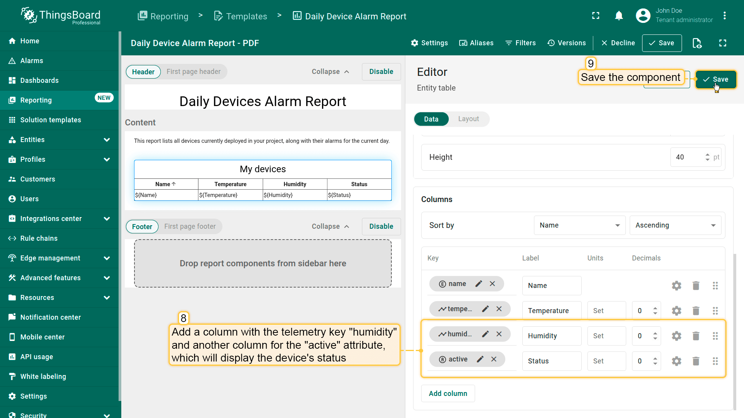This screenshot has height=418, width=744.
Task: Edit the temperature key pencil icon
Action: [485, 309]
